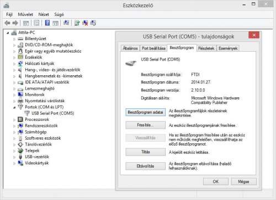
Task: Click the Szoftveres eszközök icon
Action: tap(20, 138)
